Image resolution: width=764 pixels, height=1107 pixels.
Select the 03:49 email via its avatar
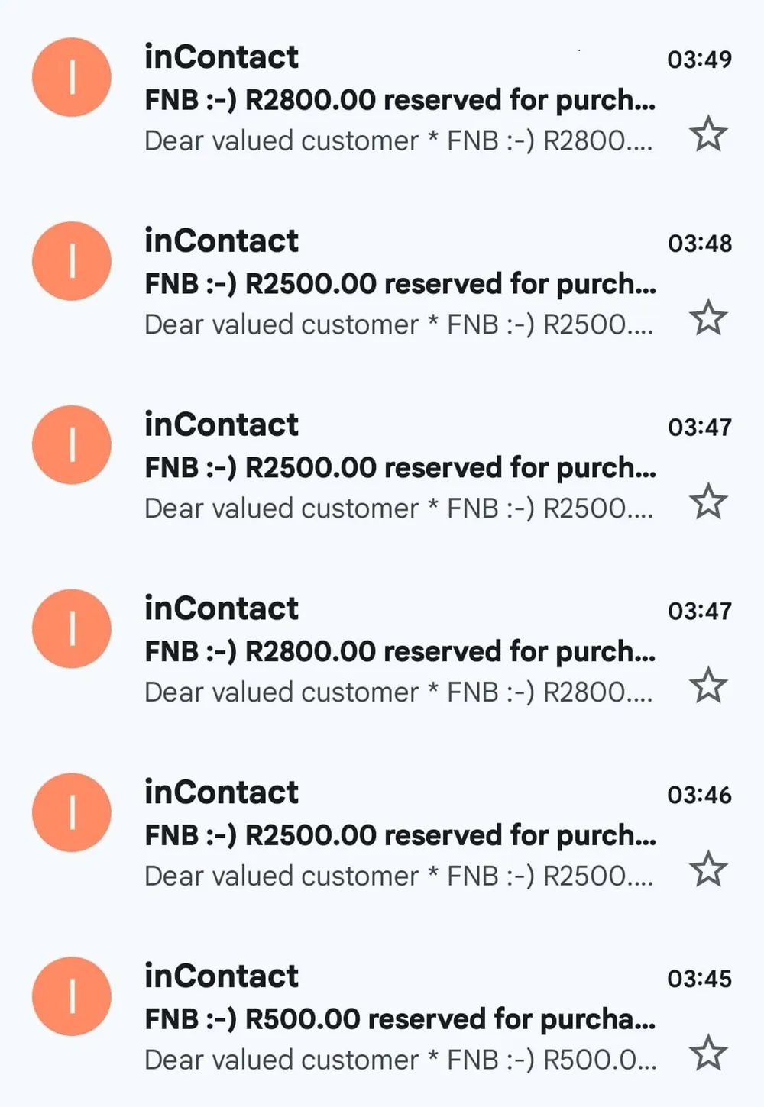(x=72, y=77)
